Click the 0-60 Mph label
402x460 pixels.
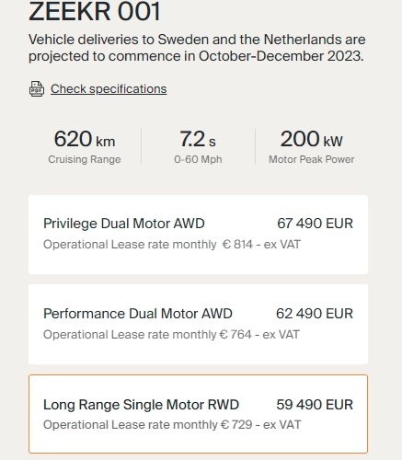click(198, 159)
